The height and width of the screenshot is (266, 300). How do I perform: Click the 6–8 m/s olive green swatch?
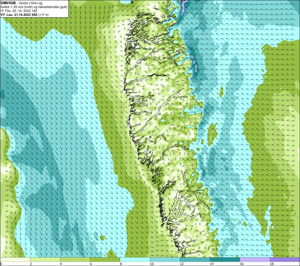click(x=105, y=259)
